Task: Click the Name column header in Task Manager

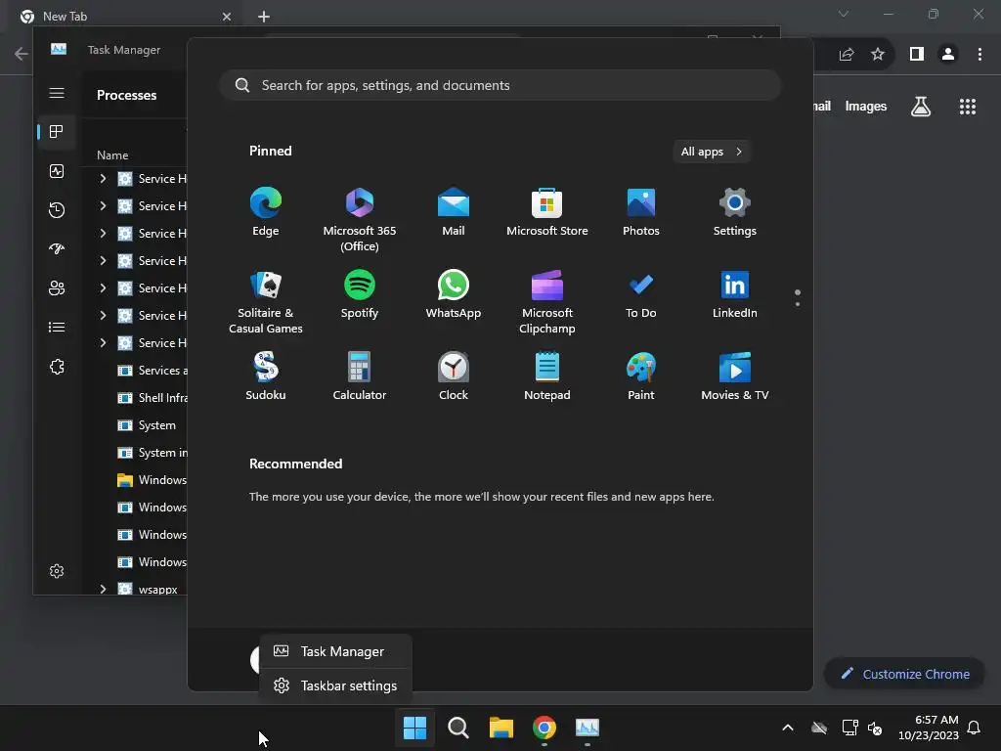Action: coord(112,155)
